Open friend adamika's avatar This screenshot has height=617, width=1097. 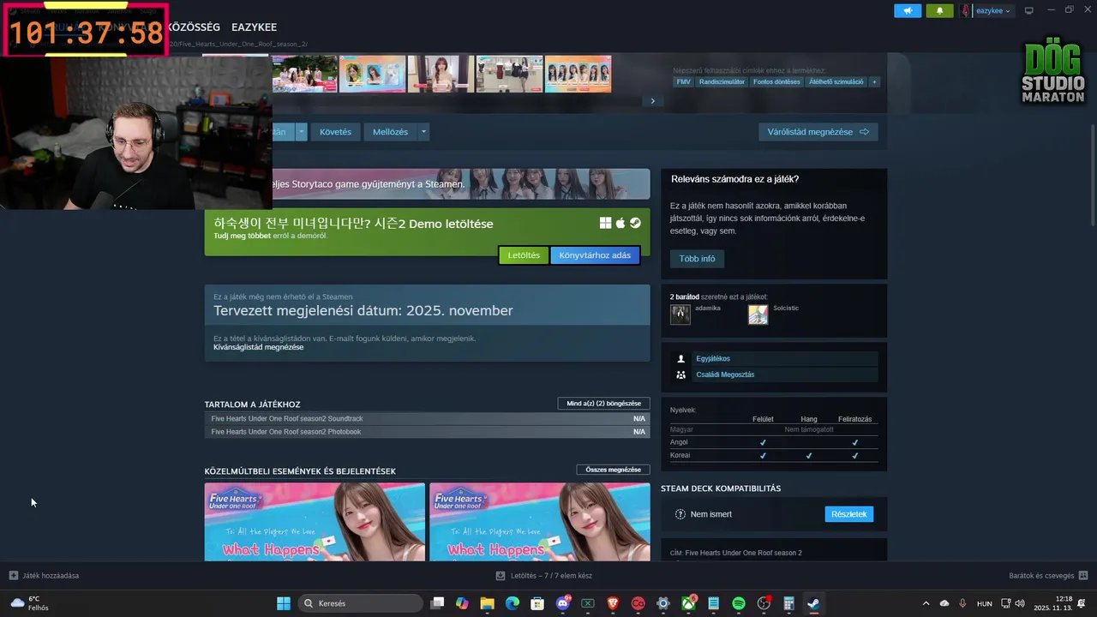coord(680,314)
